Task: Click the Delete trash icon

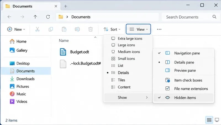Action: click(x=91, y=29)
